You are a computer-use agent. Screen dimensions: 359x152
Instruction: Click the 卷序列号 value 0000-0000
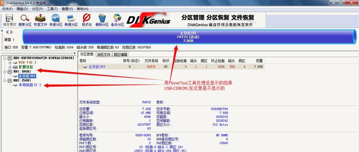click(143, 135)
